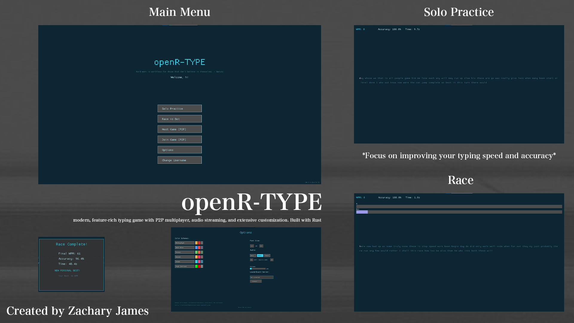The height and width of the screenshot is (323, 574).
Task: Decrease font size with the minus stepper
Action: pyautogui.click(x=252, y=246)
